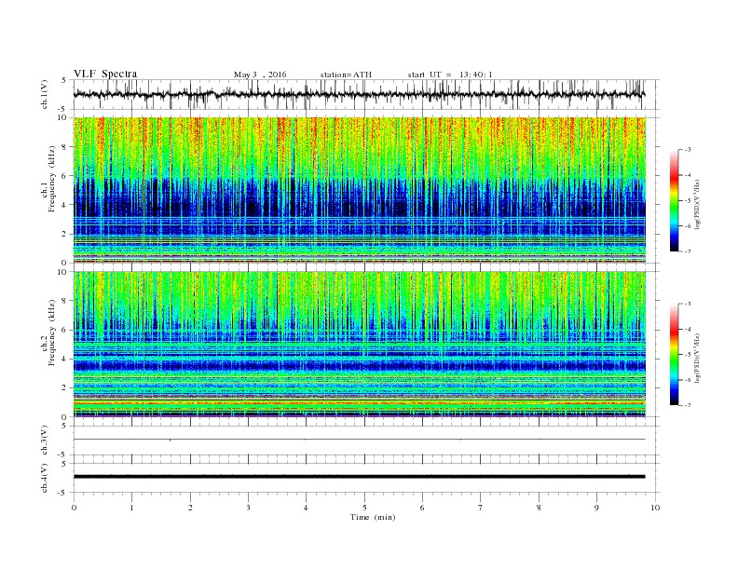Click the "station=ATH" header label
This screenshot has width=738, height=570.
coord(346,75)
